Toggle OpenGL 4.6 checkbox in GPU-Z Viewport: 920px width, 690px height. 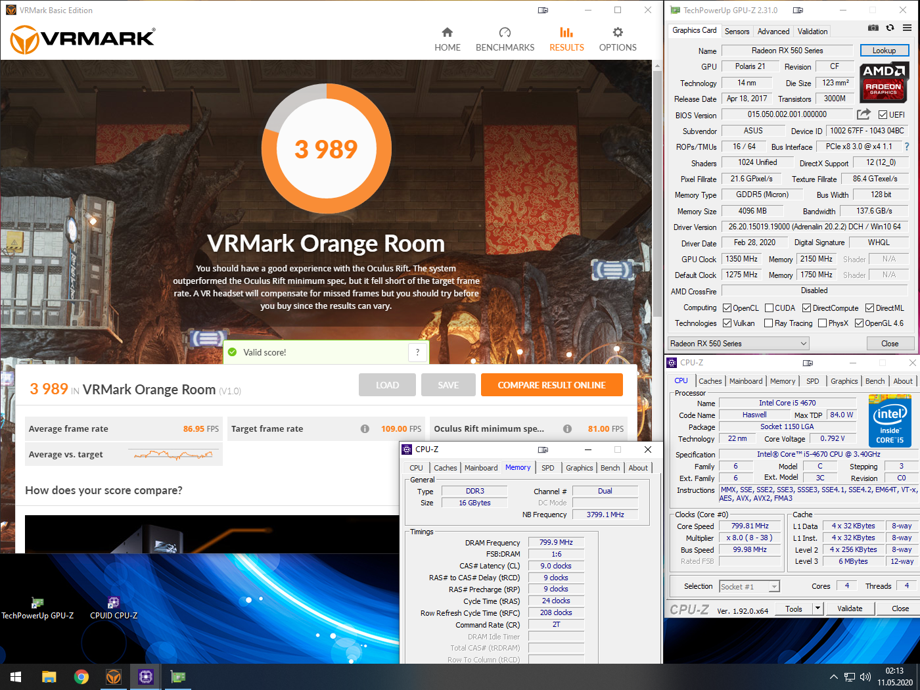[x=859, y=323]
